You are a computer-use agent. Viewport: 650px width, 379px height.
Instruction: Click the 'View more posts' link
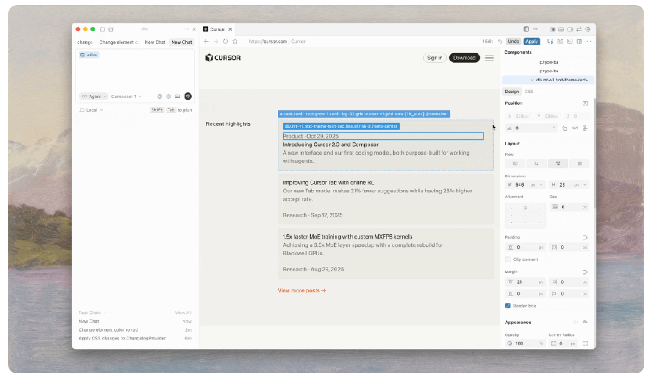302,290
